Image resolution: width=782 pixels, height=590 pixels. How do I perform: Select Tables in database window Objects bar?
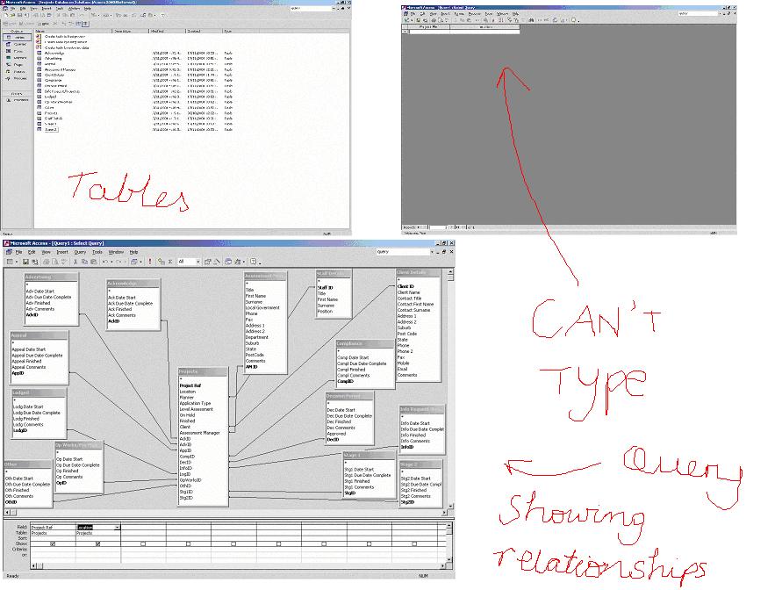tap(17, 38)
